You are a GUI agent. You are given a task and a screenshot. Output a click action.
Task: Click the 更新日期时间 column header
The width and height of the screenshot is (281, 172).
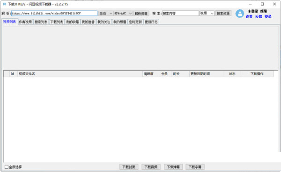tap(207, 74)
